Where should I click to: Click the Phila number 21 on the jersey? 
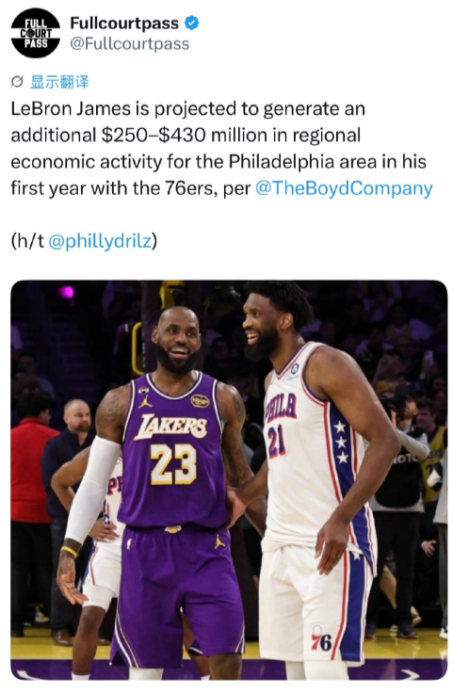click(277, 443)
